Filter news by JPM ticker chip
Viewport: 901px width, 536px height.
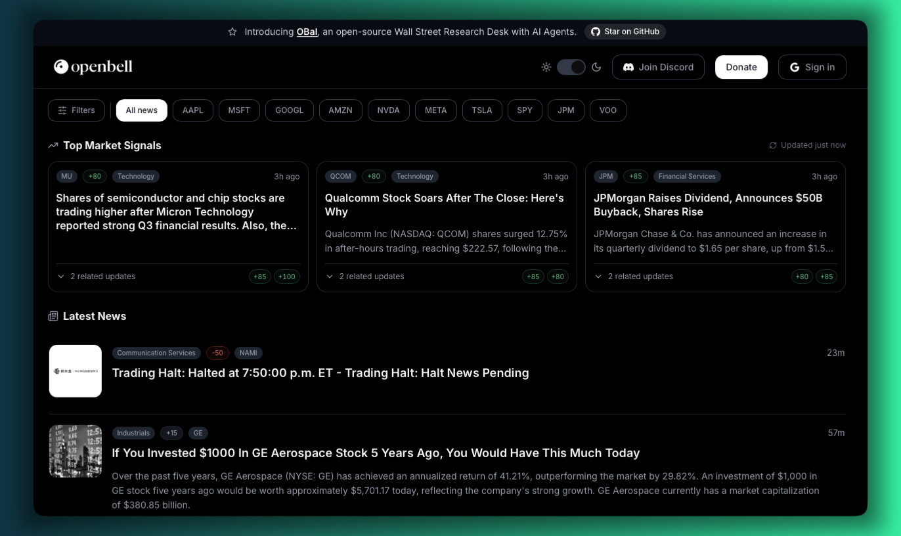click(x=566, y=110)
